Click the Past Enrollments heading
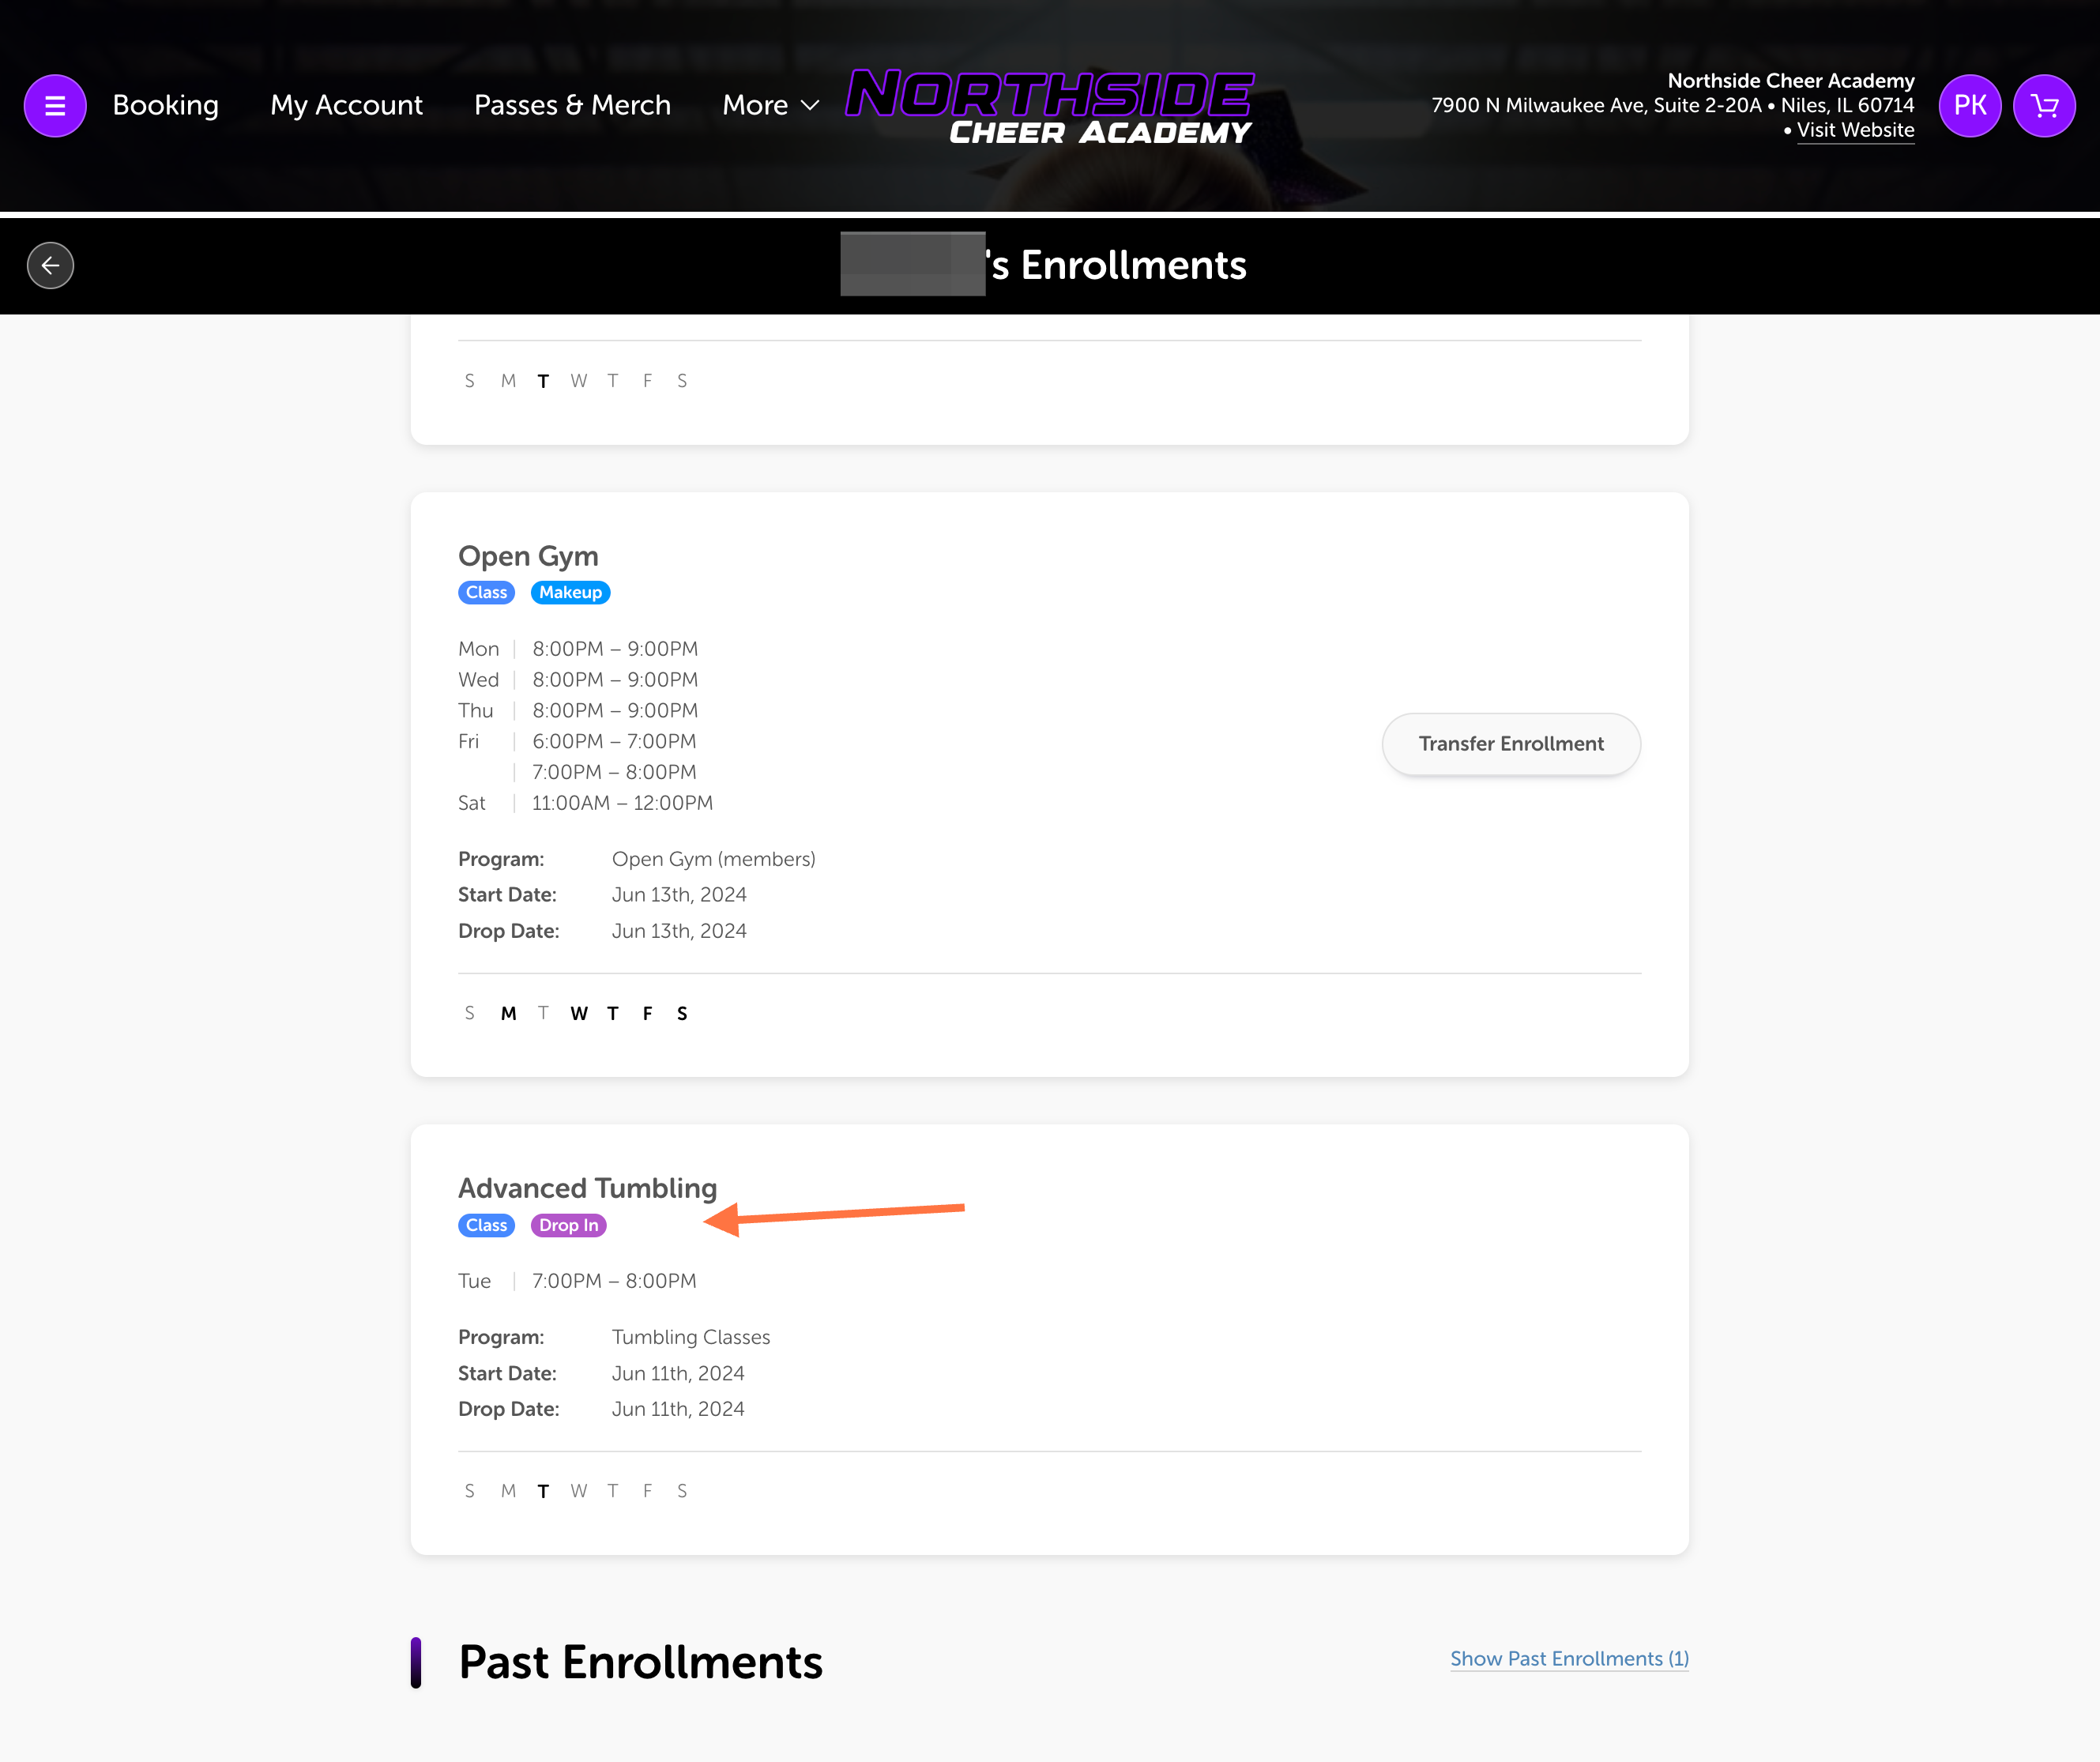 640,1662
